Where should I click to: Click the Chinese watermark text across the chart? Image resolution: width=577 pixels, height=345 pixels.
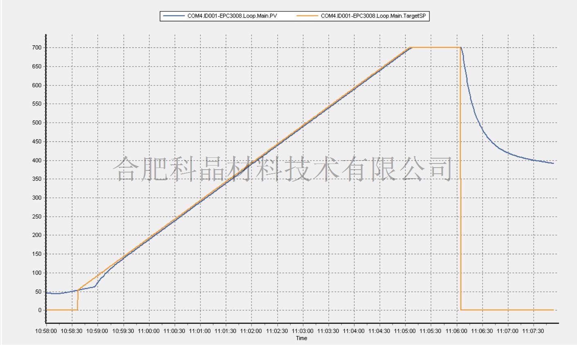(x=284, y=168)
